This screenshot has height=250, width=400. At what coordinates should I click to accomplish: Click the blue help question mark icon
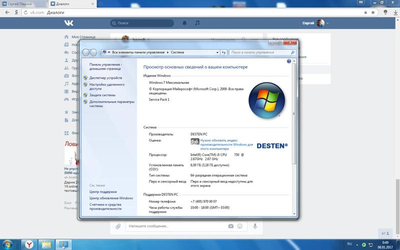tap(289, 61)
